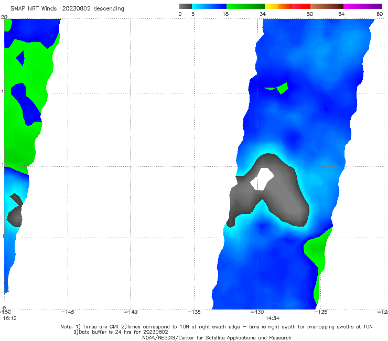Click the swath time label '16:12'
This screenshot has width=388, height=341.
9,318
